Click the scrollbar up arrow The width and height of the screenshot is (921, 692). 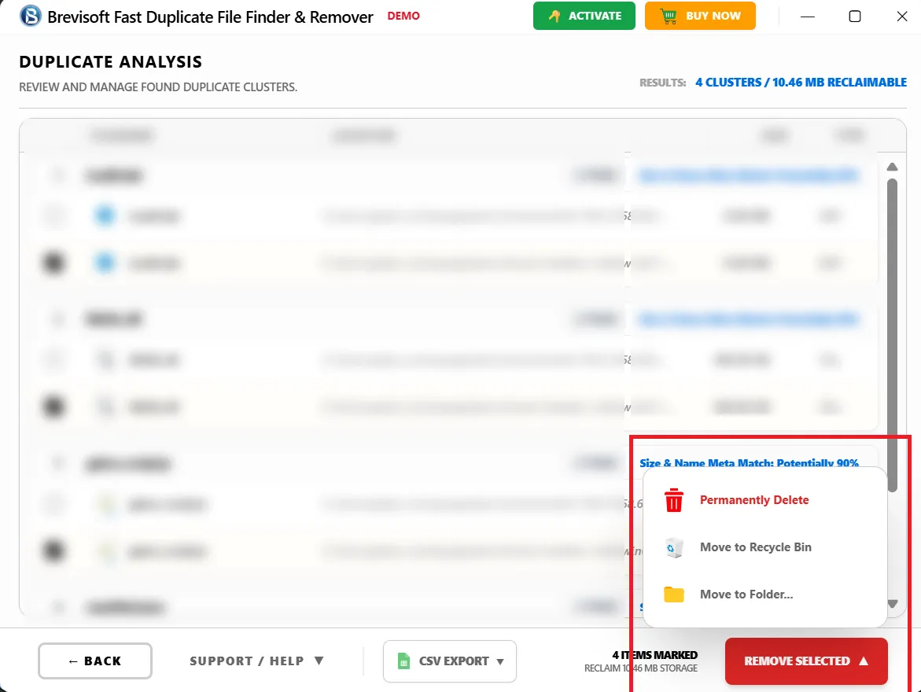892,167
